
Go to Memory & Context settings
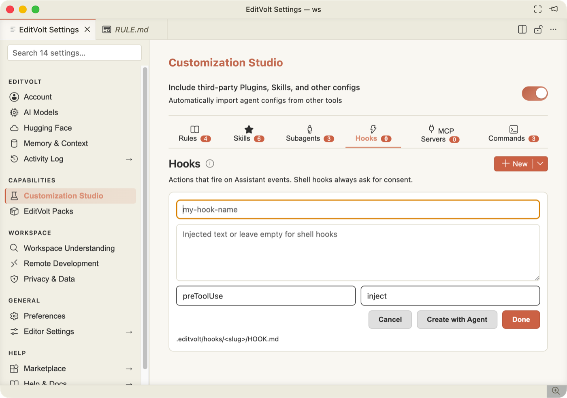point(70,144)
